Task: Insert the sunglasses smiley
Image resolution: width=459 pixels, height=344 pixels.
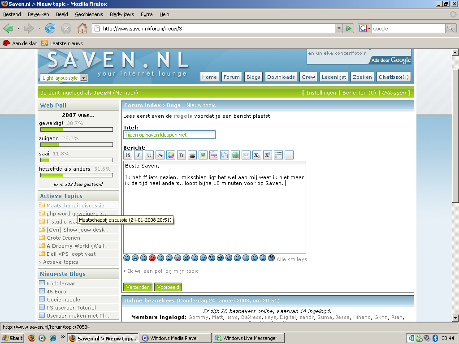Action: 212,258
